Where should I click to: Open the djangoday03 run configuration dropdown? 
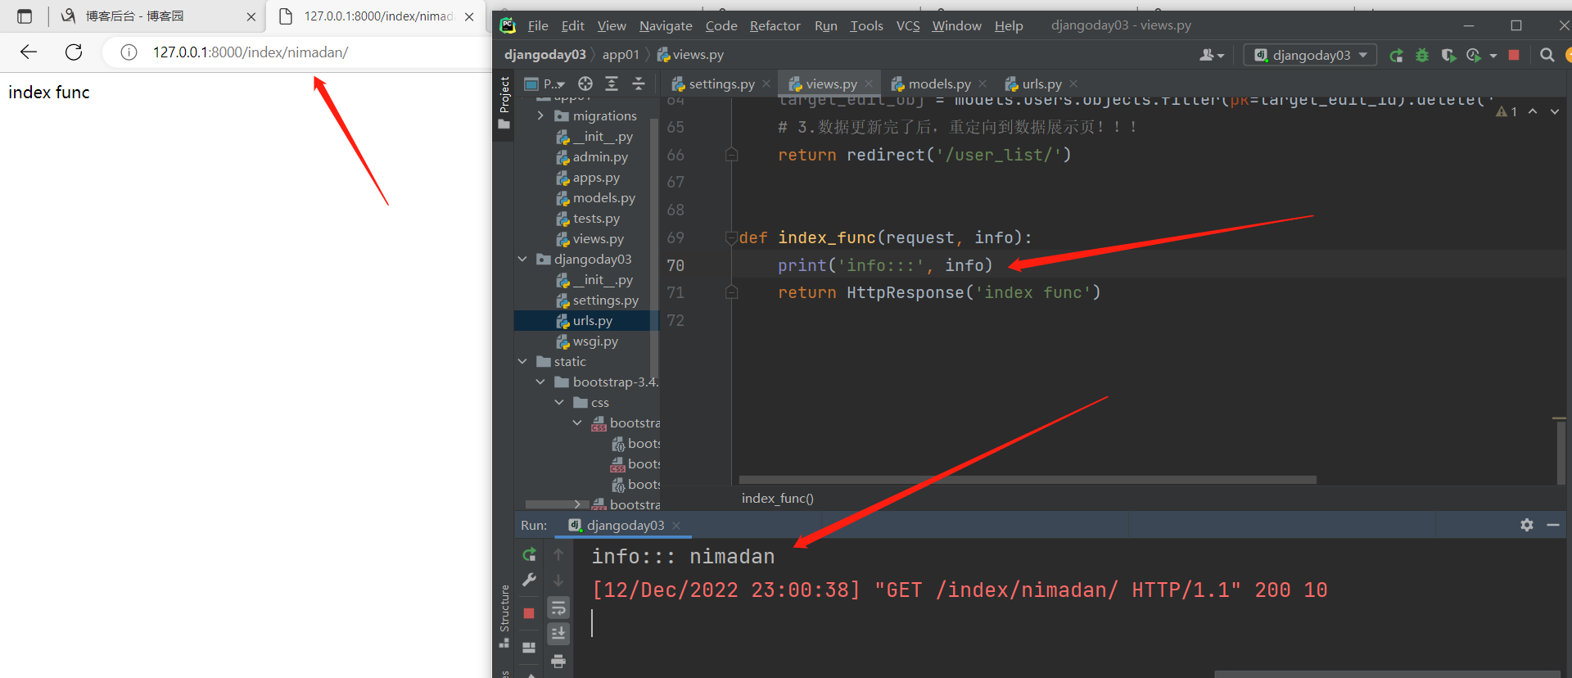1310,55
